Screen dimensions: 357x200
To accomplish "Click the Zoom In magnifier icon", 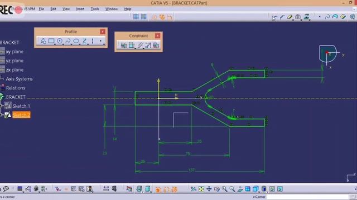I will 224,189.
